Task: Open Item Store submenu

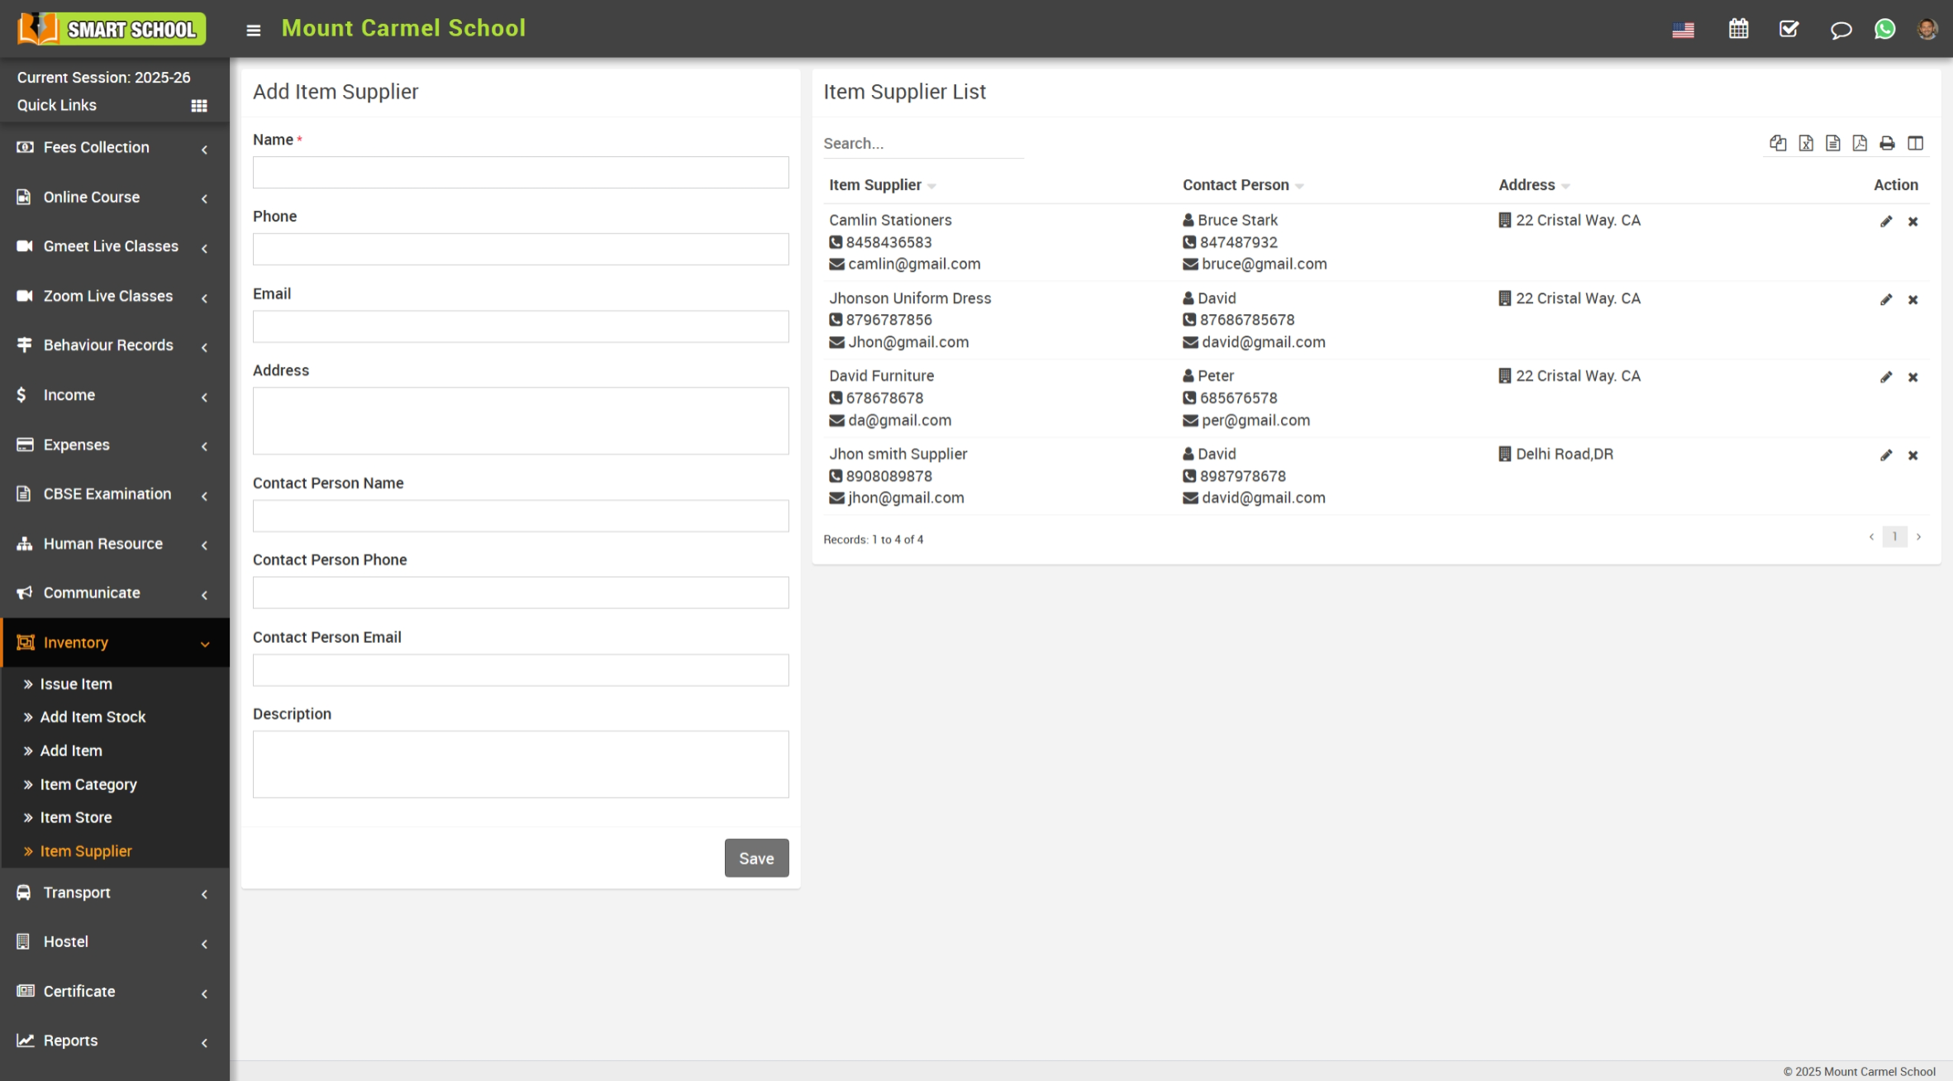Action: [x=76, y=817]
